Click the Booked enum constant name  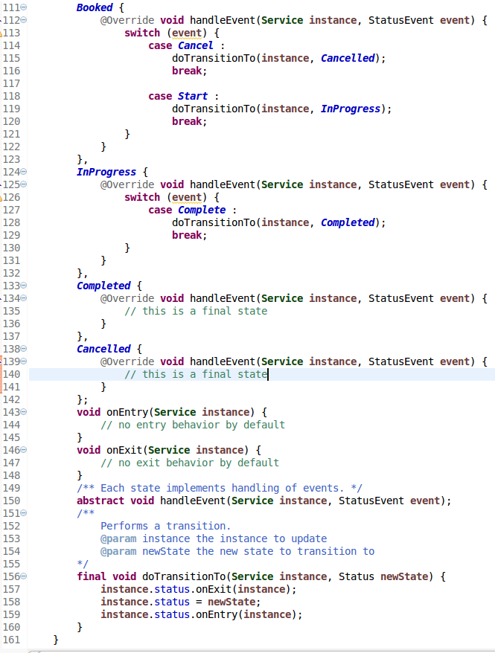(x=95, y=7)
